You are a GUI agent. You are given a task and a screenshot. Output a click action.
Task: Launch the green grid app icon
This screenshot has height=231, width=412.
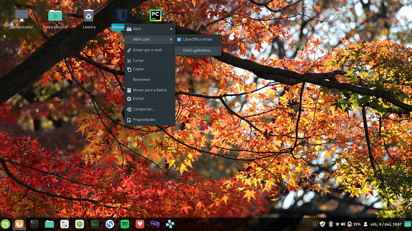point(79,224)
